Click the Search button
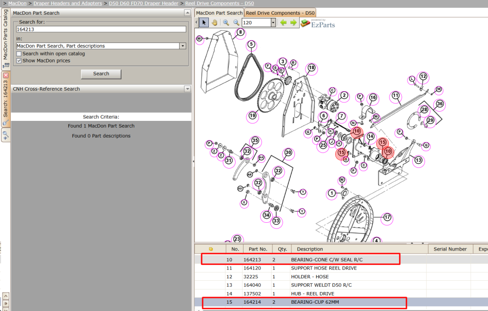Screen dimensions: 488x311 tap(101, 74)
